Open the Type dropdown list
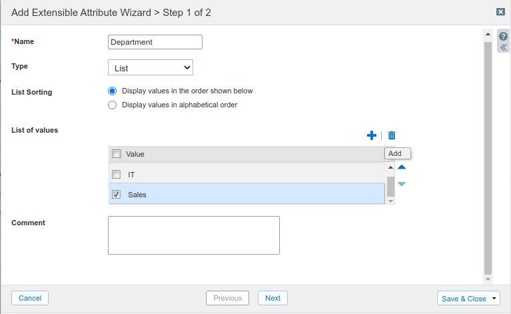Image resolution: width=511 pixels, height=314 pixels. tap(151, 67)
